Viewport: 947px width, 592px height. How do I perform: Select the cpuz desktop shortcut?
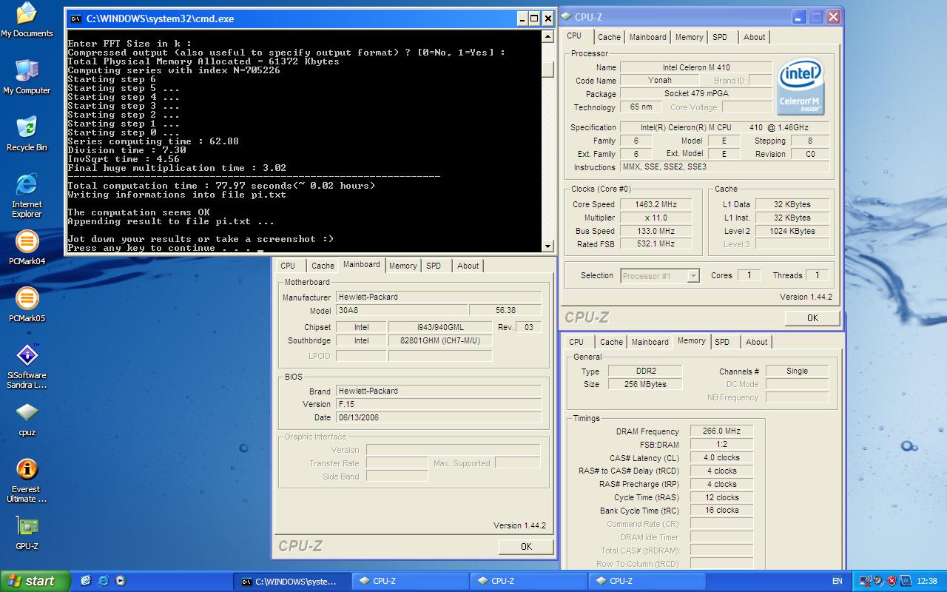click(x=27, y=419)
